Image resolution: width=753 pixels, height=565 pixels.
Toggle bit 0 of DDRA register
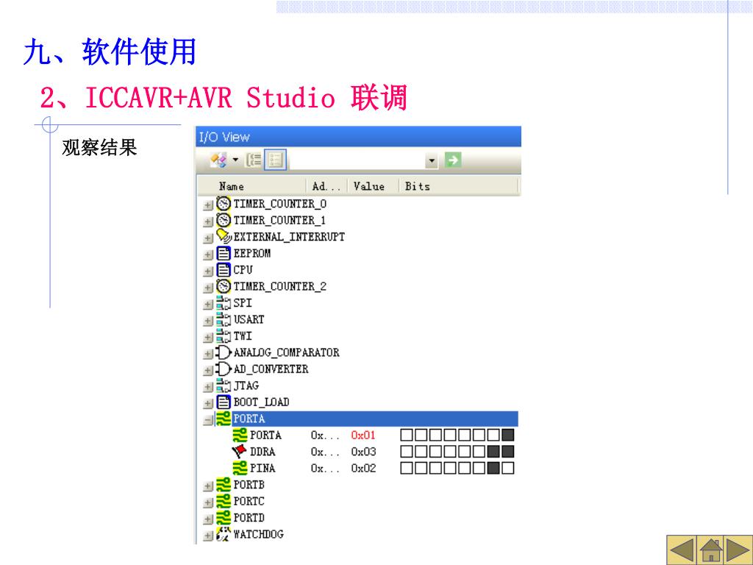click(508, 452)
